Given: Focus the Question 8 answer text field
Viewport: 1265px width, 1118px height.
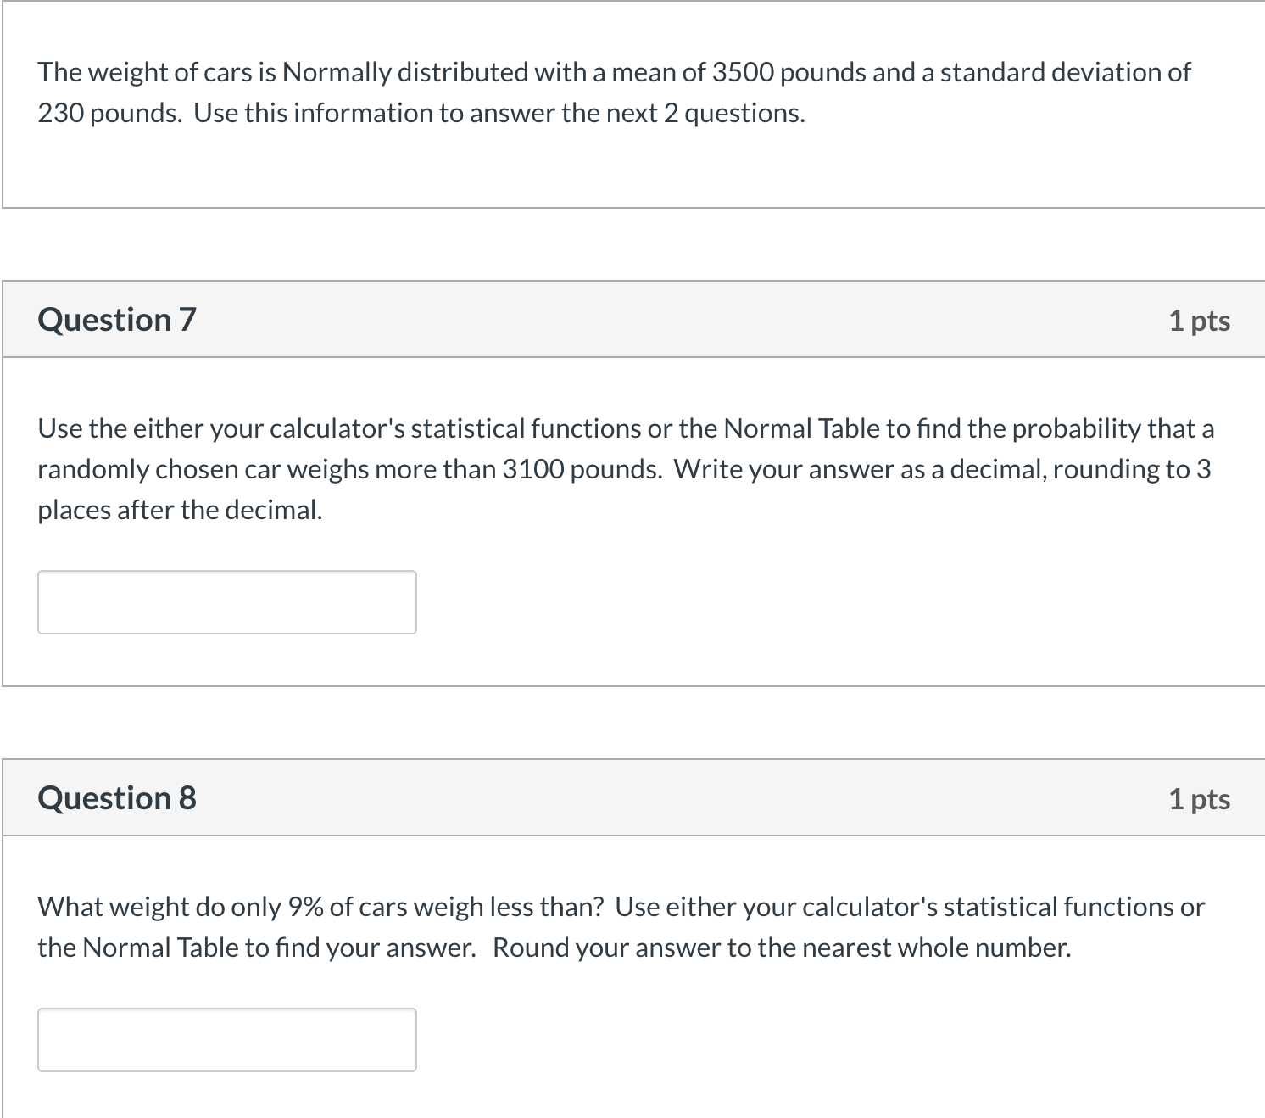Looking at the screenshot, I should (x=226, y=1040).
